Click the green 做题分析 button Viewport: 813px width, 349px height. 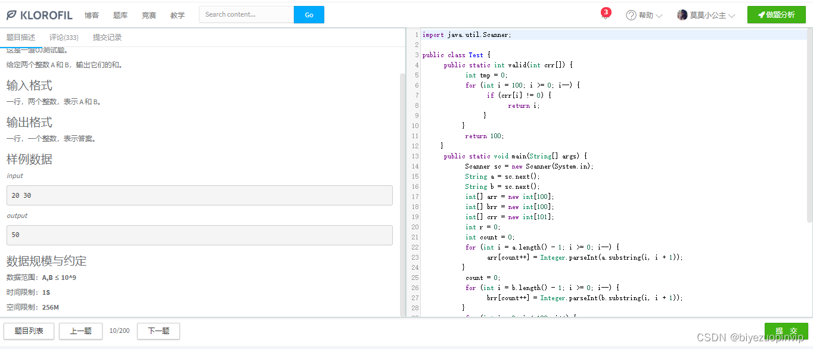point(776,15)
